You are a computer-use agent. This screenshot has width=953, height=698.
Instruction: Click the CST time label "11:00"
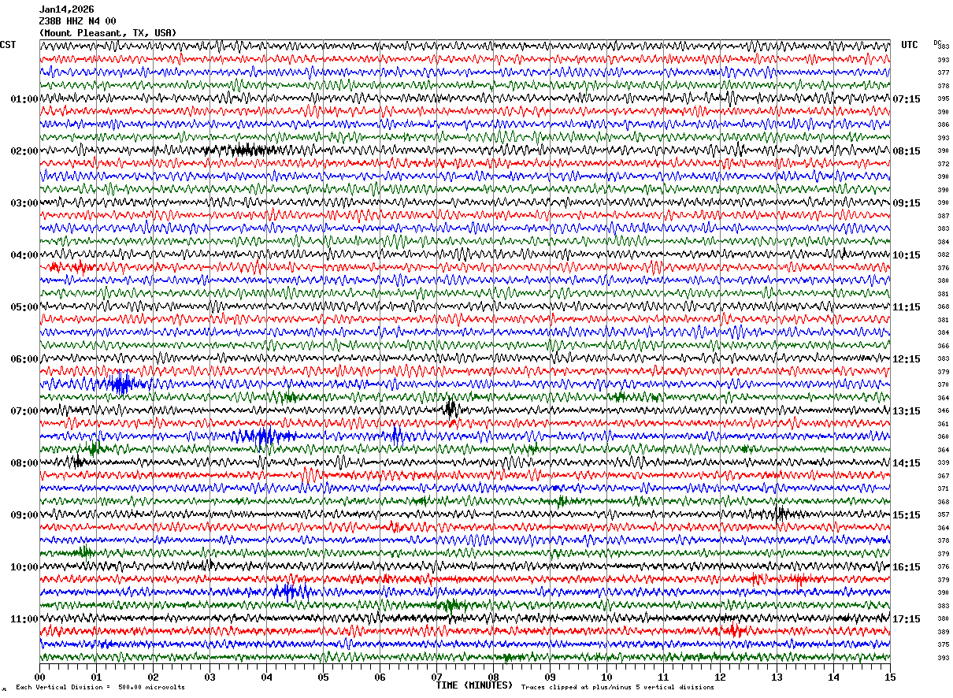tap(24, 619)
